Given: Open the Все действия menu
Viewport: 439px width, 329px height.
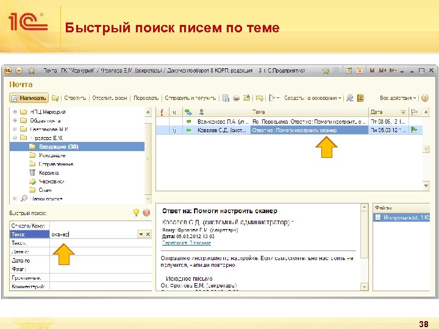Looking at the screenshot, I should [x=398, y=98].
